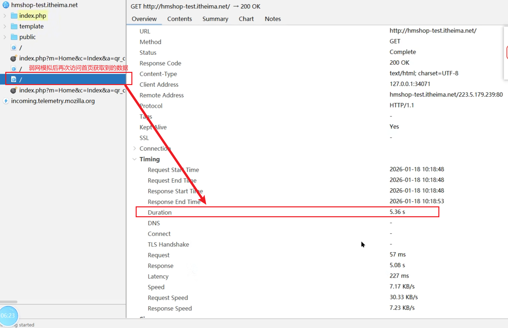The width and height of the screenshot is (508, 328).
Task: Click the public folder icon
Action: pyautogui.click(x=14, y=37)
